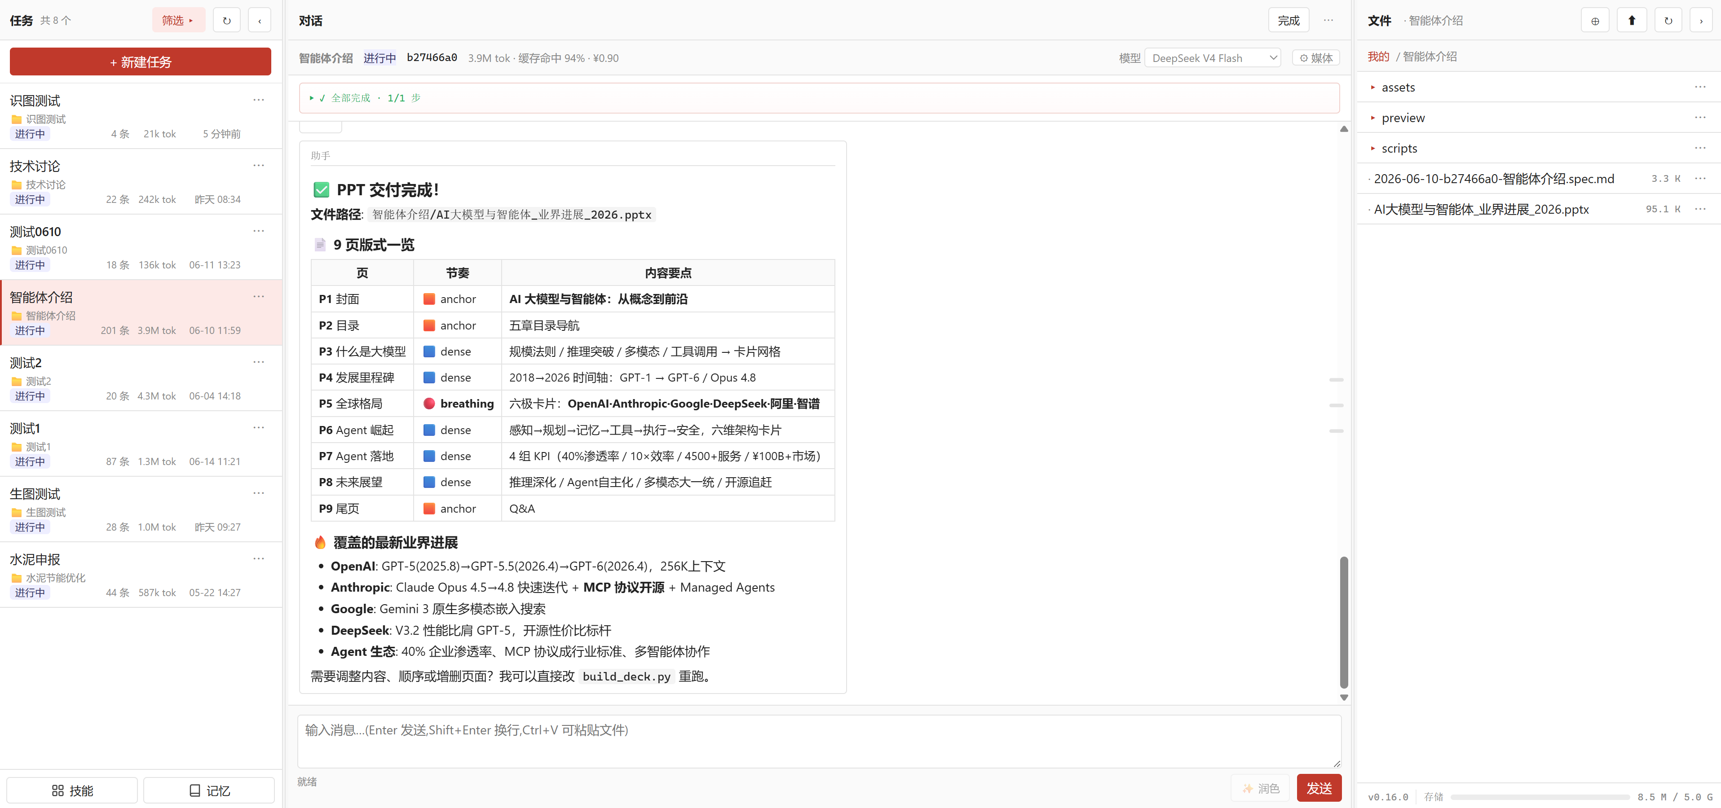Open more options for assets folder
The height and width of the screenshot is (808, 1721).
tap(1700, 87)
